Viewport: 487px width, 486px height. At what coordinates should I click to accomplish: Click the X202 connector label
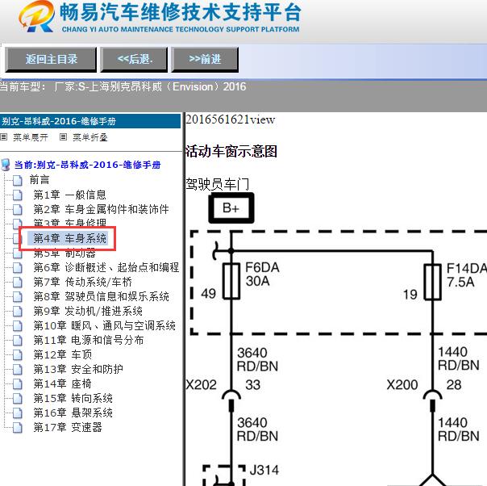click(201, 384)
